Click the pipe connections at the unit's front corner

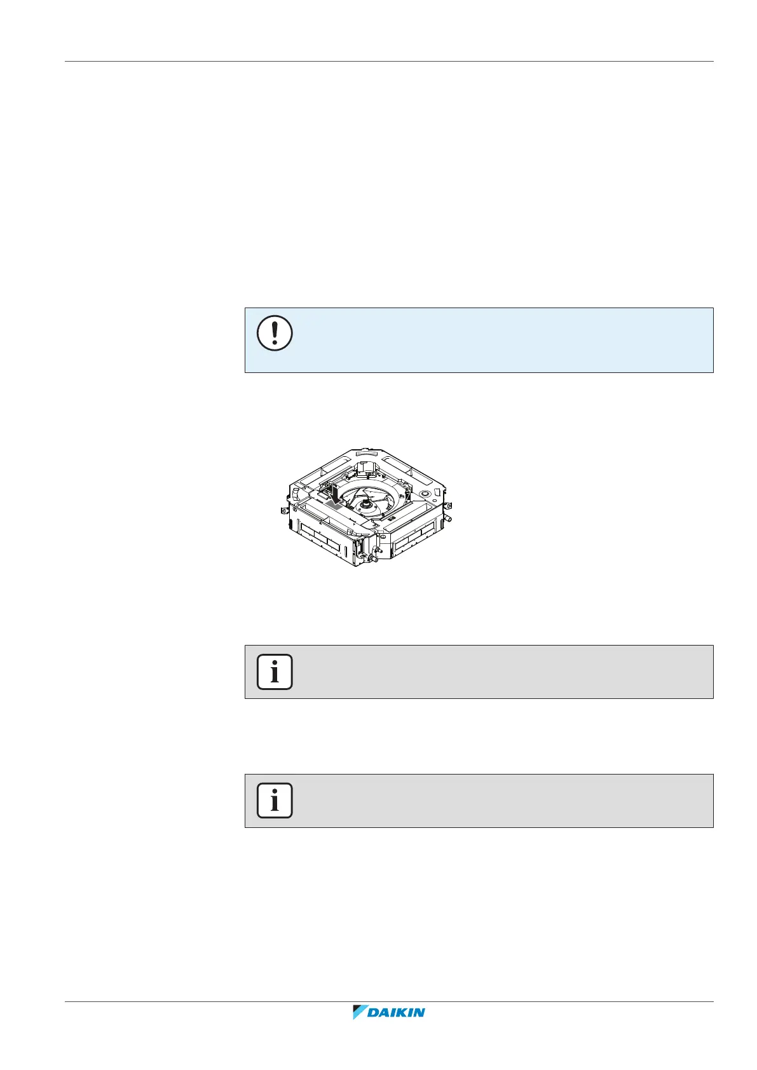click(374, 554)
